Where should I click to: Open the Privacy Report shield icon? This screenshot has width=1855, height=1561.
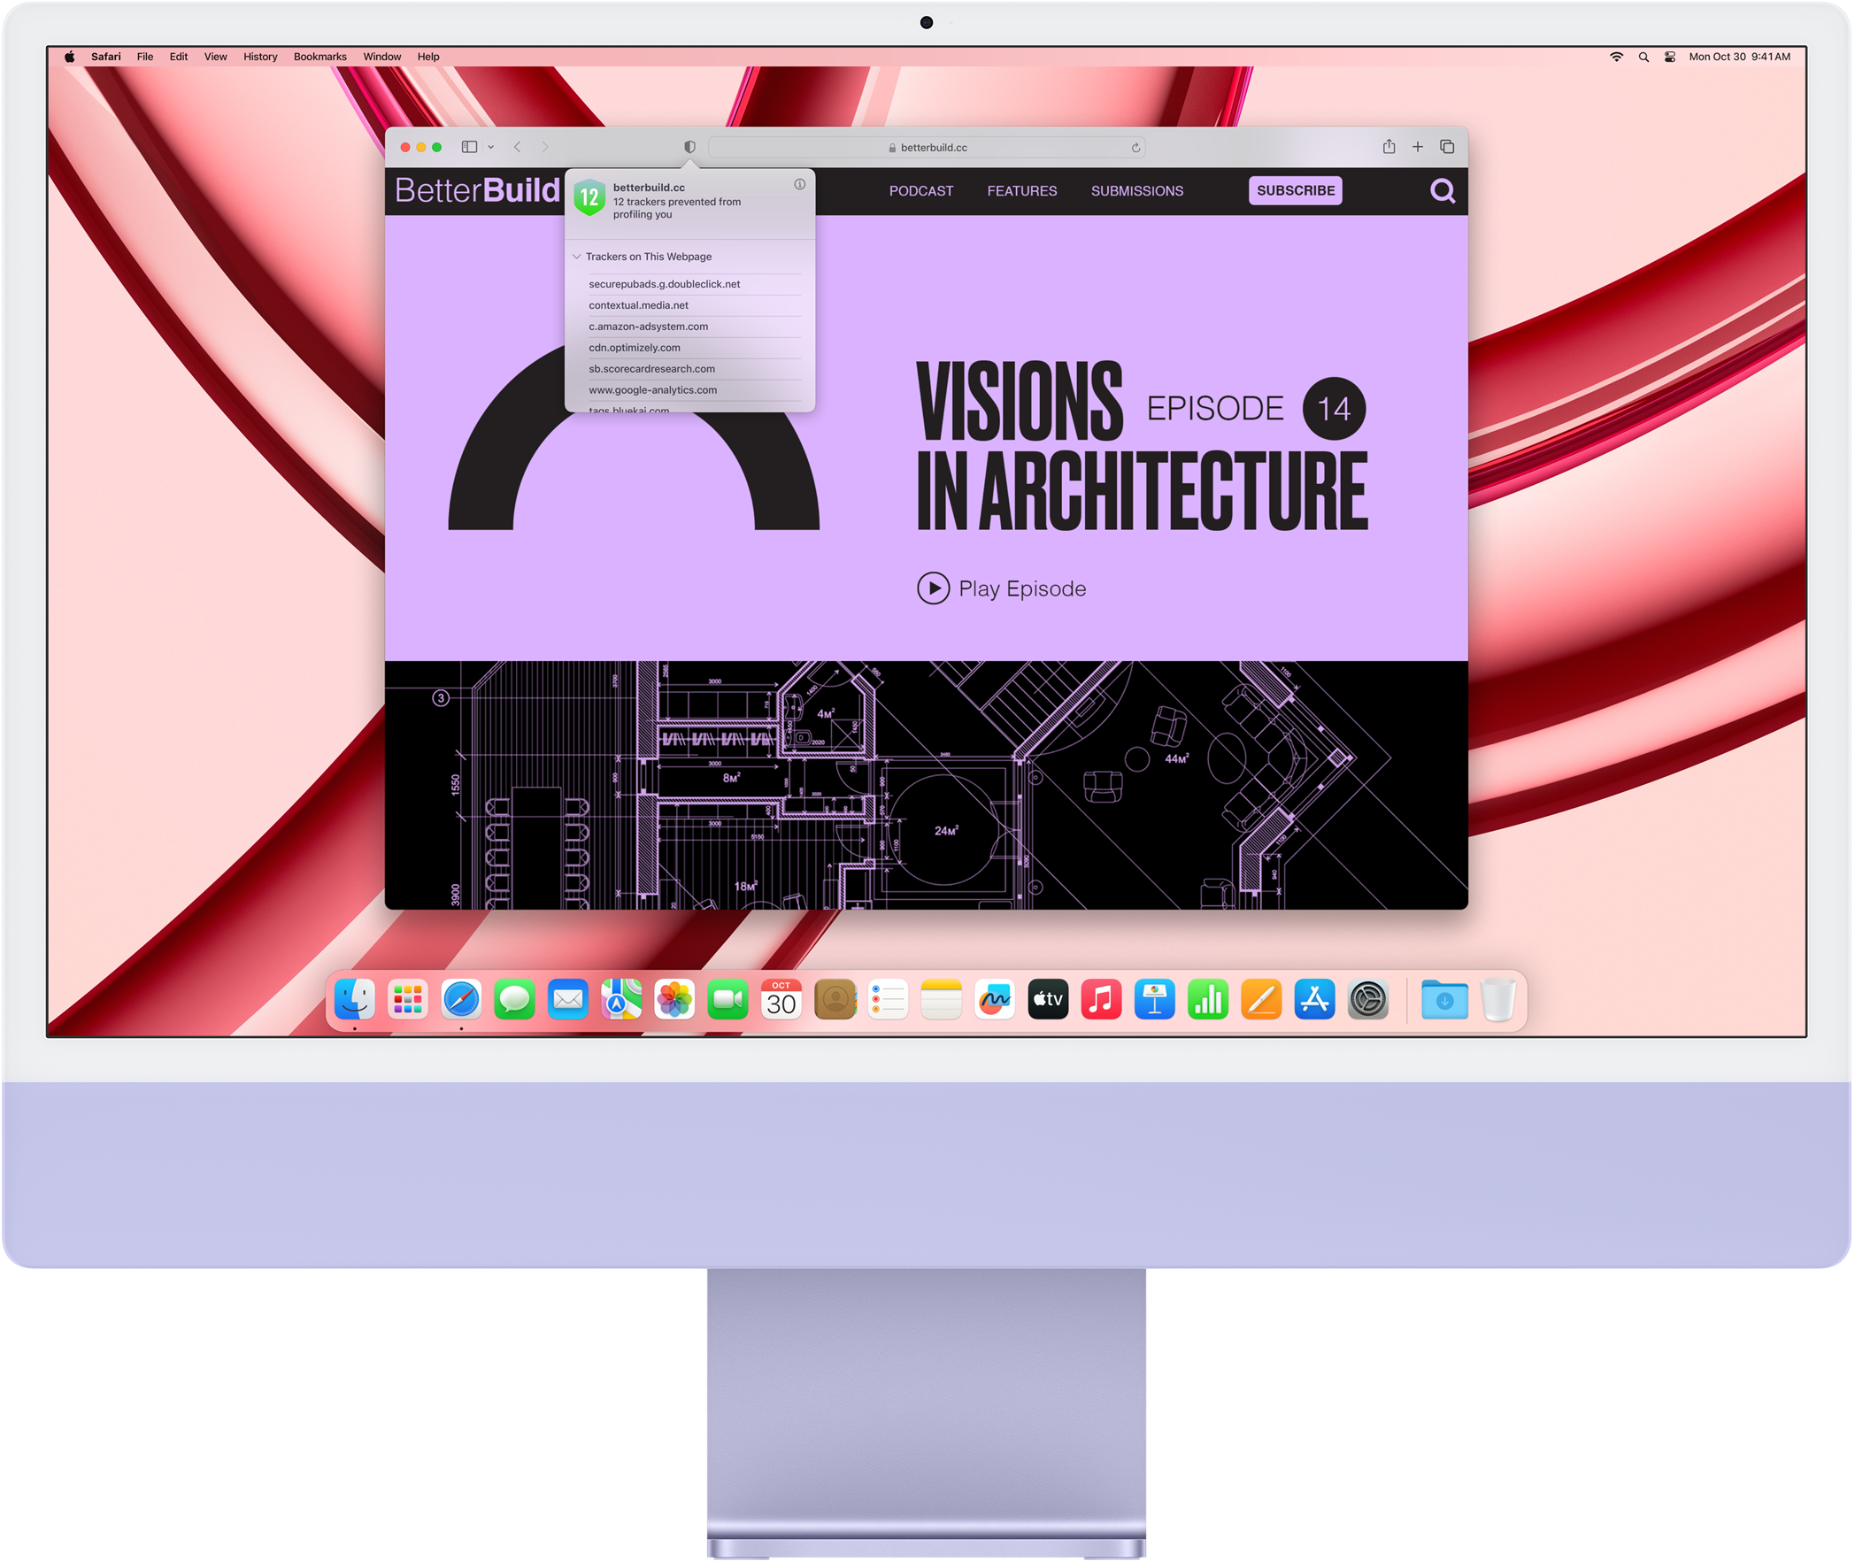(689, 147)
